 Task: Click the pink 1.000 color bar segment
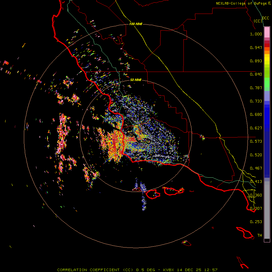(x=267, y=32)
